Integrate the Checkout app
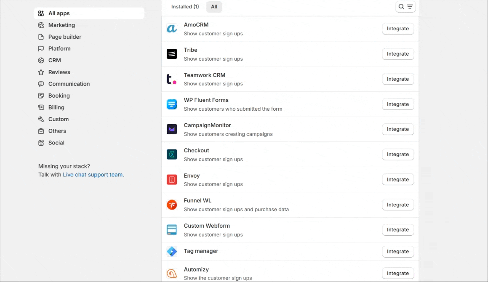 [x=397, y=154]
